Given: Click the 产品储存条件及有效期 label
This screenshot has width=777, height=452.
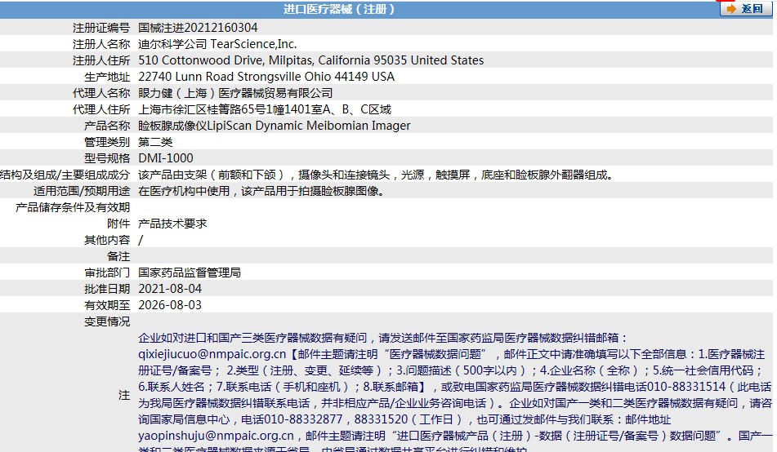Looking at the screenshot, I should (x=73, y=207).
